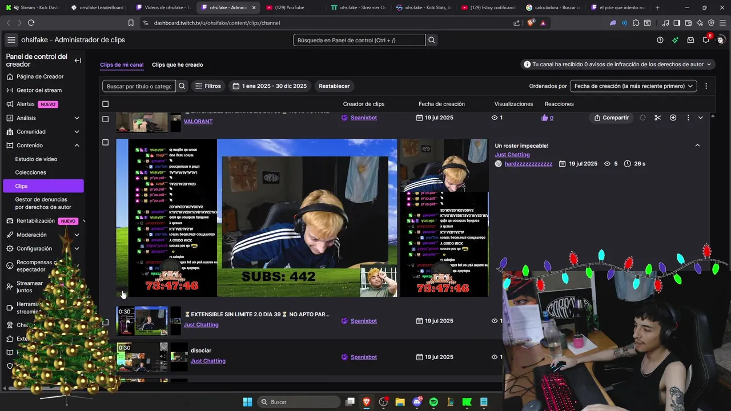The height and width of the screenshot is (411, 731).
Task: Open whispers chat bubble with badge
Action: click(x=706, y=39)
